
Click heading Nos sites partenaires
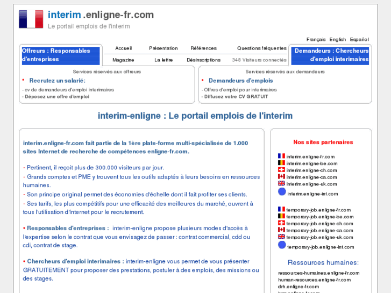323,142
